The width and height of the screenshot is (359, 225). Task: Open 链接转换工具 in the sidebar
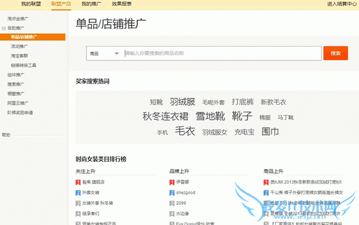click(x=24, y=66)
